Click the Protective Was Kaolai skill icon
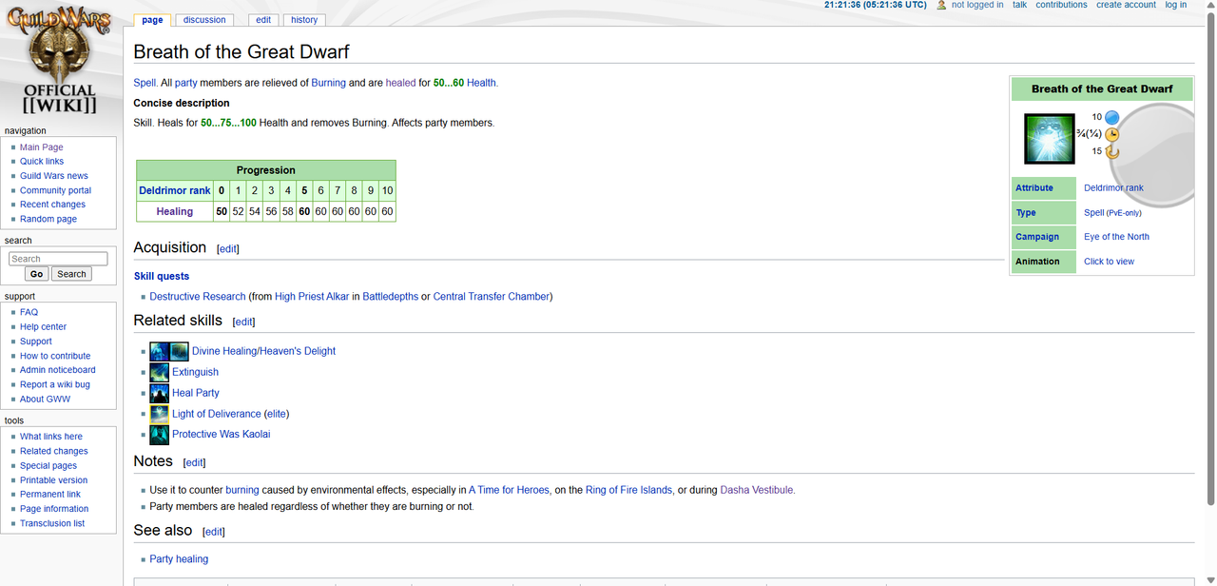The height and width of the screenshot is (586, 1217). click(x=159, y=435)
